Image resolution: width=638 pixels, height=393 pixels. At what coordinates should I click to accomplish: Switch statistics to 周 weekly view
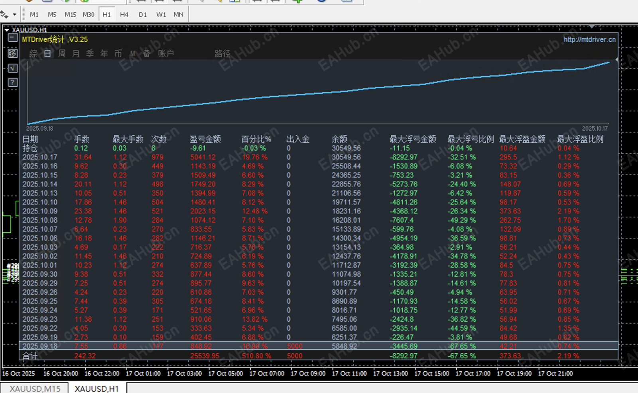(62, 53)
